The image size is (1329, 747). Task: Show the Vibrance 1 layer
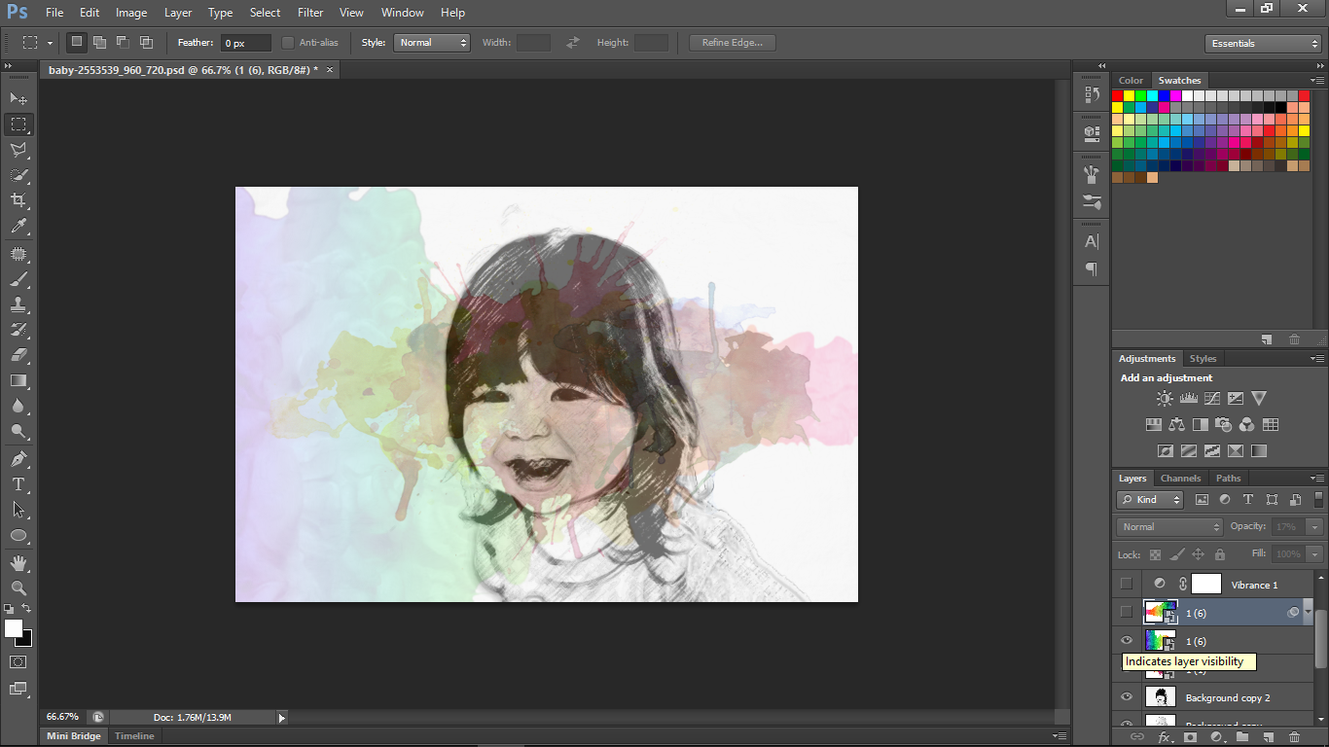[x=1127, y=585]
